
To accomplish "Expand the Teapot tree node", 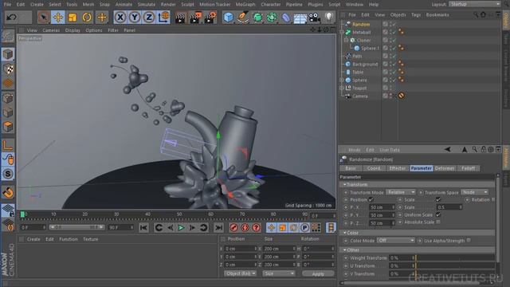I will [x=342, y=88].
